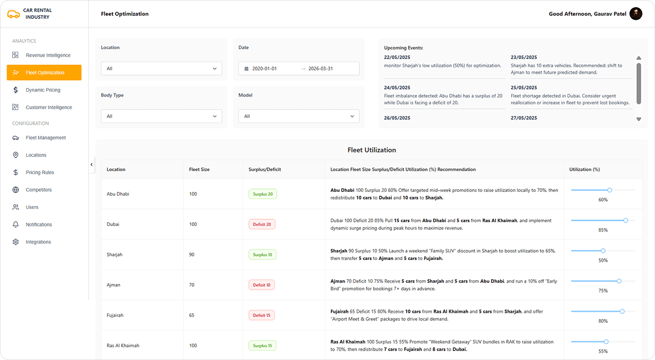Adjust the Dubai 85% utilization slider
Image resolution: width=655 pixels, height=360 pixels.
point(625,220)
